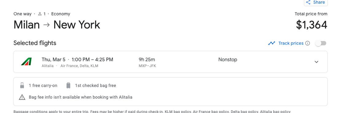
Task: Enable the Track prices toggle switch
Action: [321, 43]
